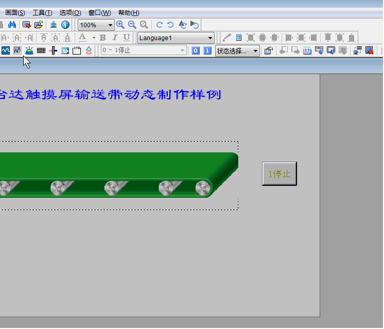Click the properties hand-on-sheet icon
384x329 pixels.
click(269, 50)
